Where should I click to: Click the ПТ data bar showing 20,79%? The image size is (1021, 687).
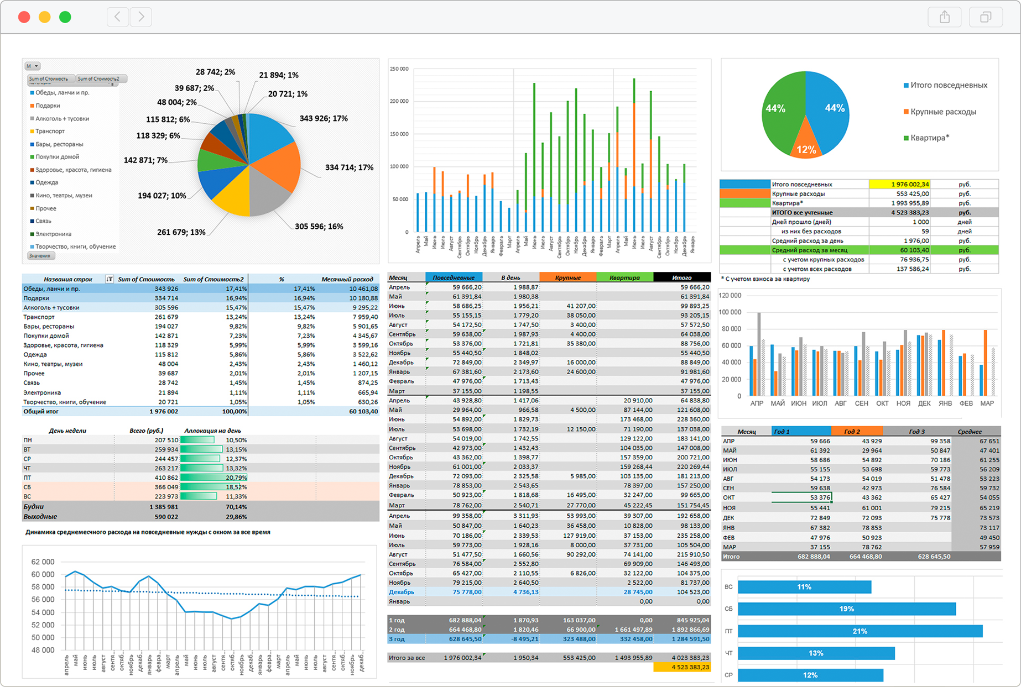pos(213,478)
